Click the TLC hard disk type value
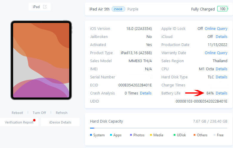 211,77
